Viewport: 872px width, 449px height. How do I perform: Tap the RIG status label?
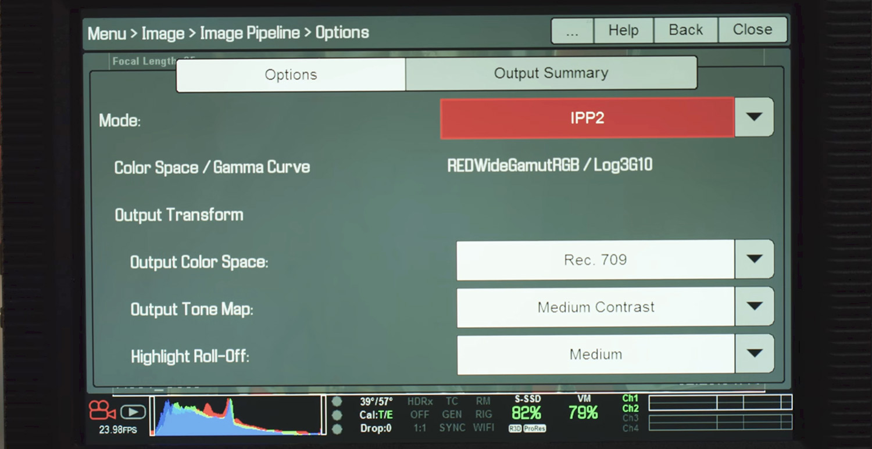pyautogui.click(x=484, y=415)
